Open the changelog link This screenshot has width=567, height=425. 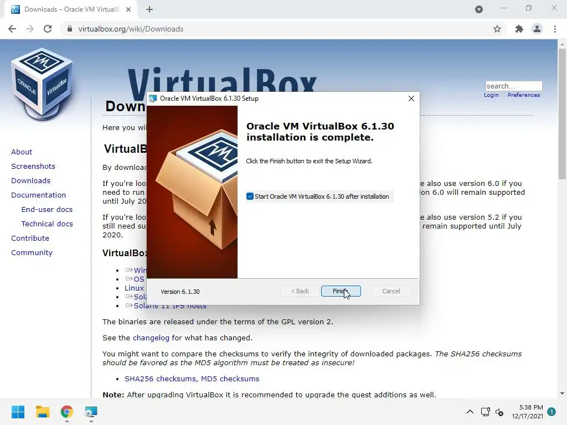tap(151, 338)
